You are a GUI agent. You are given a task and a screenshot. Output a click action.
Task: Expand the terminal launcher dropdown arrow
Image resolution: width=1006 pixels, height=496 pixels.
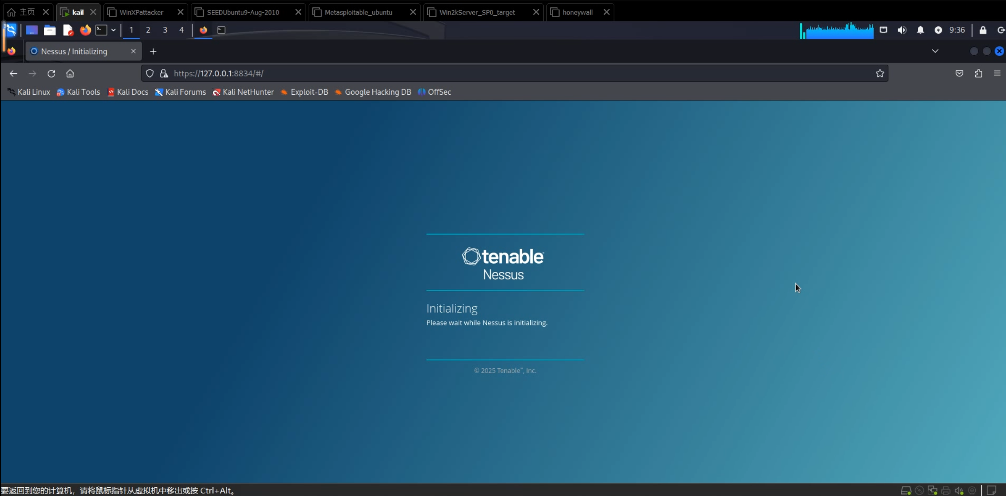coord(113,30)
